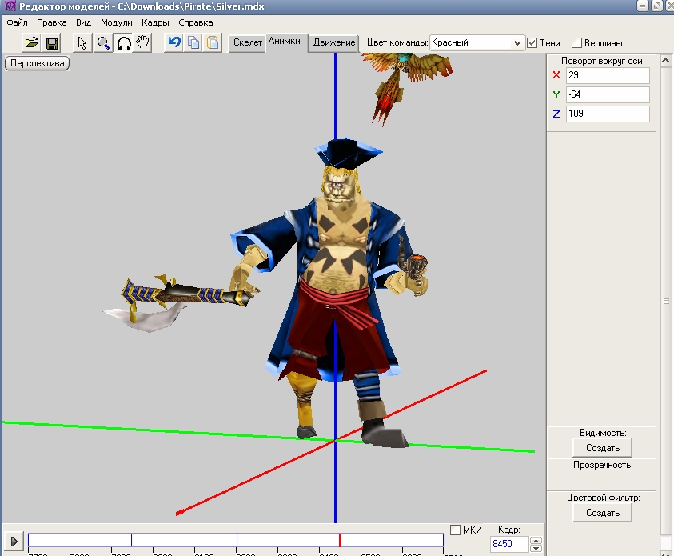Decrease frame number with down stepper
Screen dimensions: 674x556
pyautogui.click(x=536, y=548)
